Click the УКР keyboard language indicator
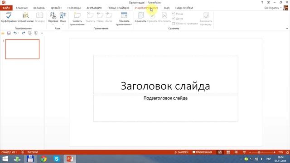 (x=268, y=159)
